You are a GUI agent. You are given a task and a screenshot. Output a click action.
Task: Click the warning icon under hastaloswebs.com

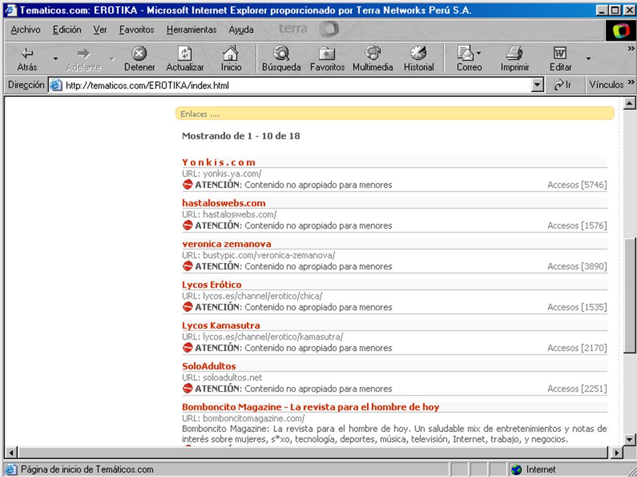pyautogui.click(x=187, y=225)
